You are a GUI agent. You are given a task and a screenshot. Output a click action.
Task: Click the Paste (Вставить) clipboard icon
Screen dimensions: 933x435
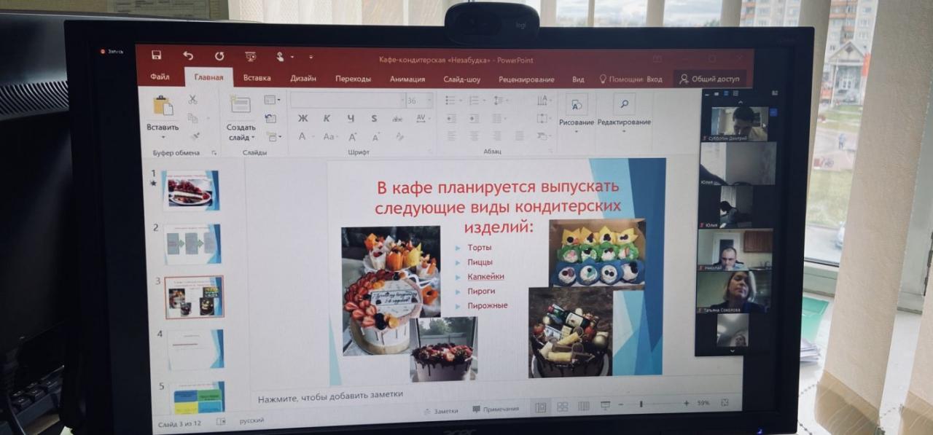(163, 106)
